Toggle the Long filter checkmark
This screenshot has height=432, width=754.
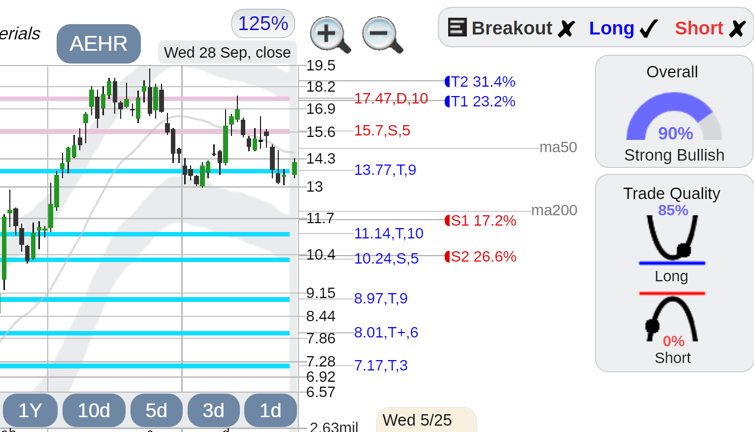point(623,28)
